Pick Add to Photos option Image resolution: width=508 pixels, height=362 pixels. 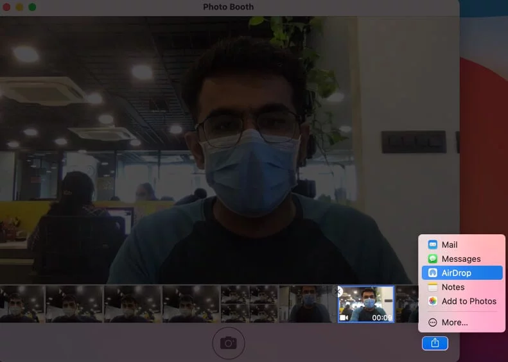click(x=462, y=301)
